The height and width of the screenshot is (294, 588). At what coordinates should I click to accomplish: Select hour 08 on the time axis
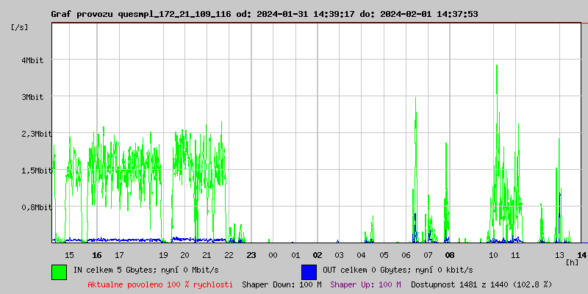[x=449, y=255]
